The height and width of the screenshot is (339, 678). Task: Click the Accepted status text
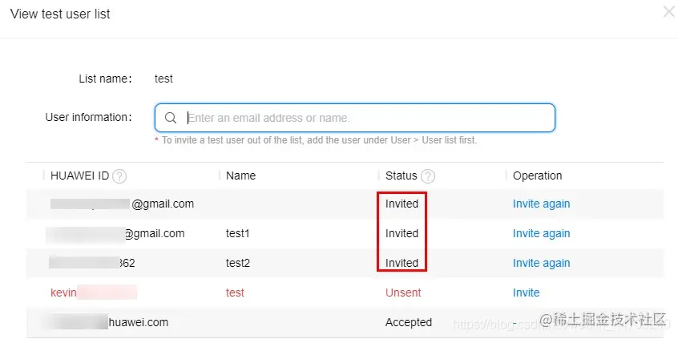(409, 322)
